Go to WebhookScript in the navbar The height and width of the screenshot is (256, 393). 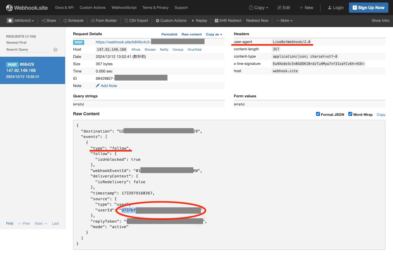click(x=124, y=8)
